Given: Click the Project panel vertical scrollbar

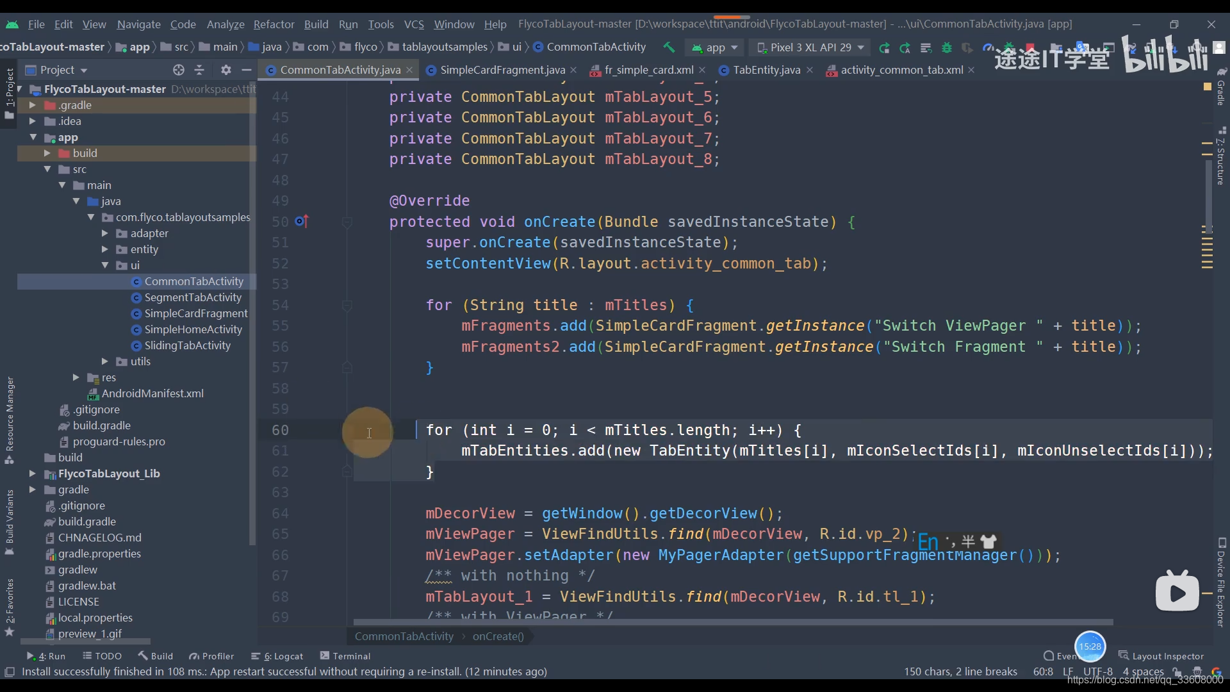Looking at the screenshot, I should click(252, 314).
